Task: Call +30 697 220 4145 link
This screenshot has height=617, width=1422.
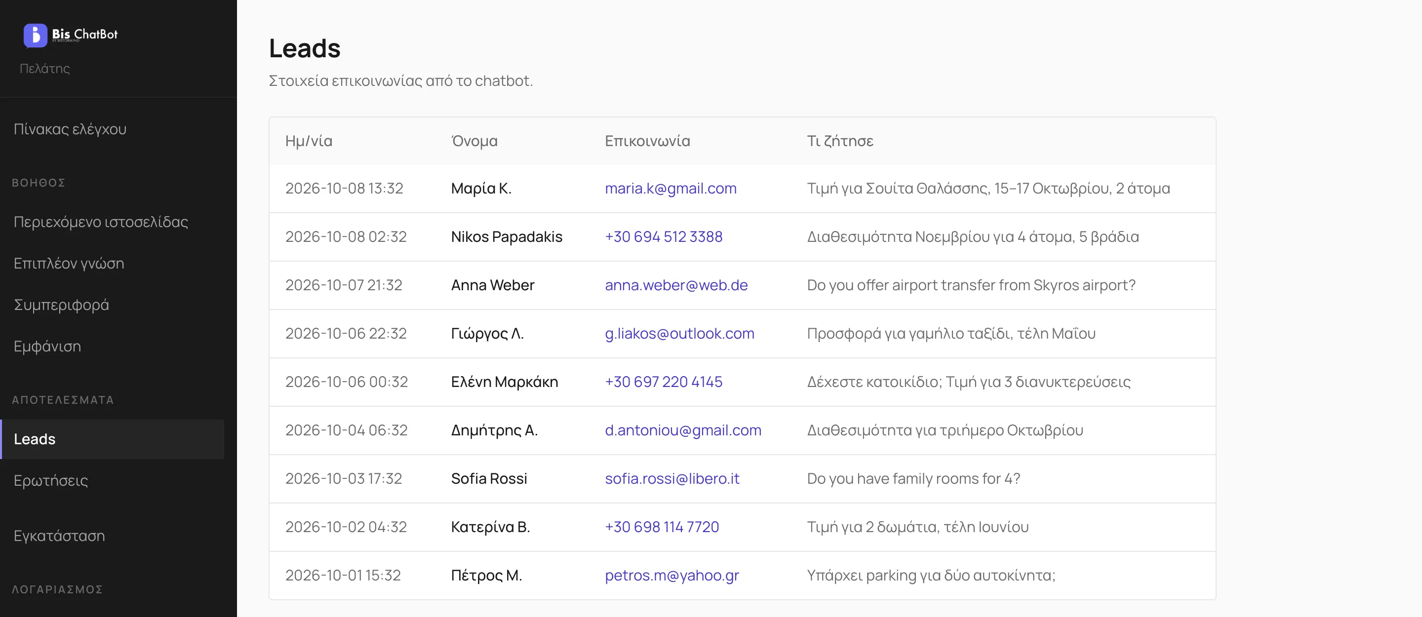Action: pos(664,382)
